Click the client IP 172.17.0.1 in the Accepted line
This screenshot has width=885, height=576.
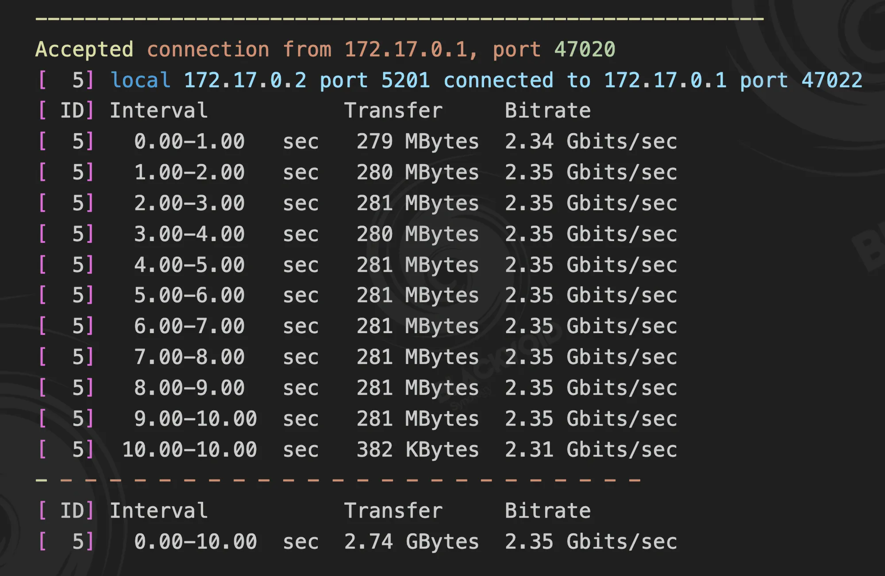406,49
